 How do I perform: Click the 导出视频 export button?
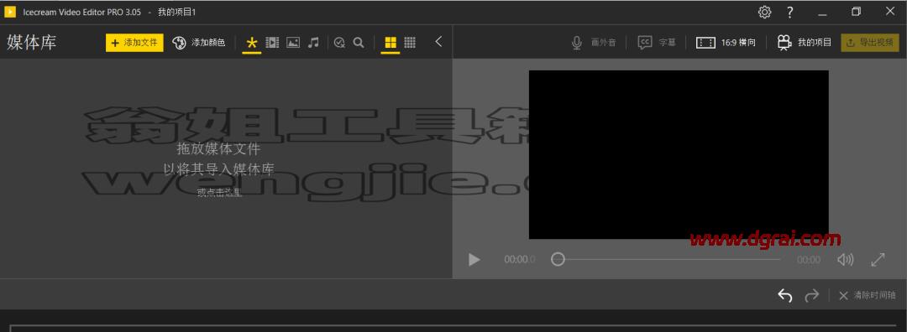tap(870, 43)
